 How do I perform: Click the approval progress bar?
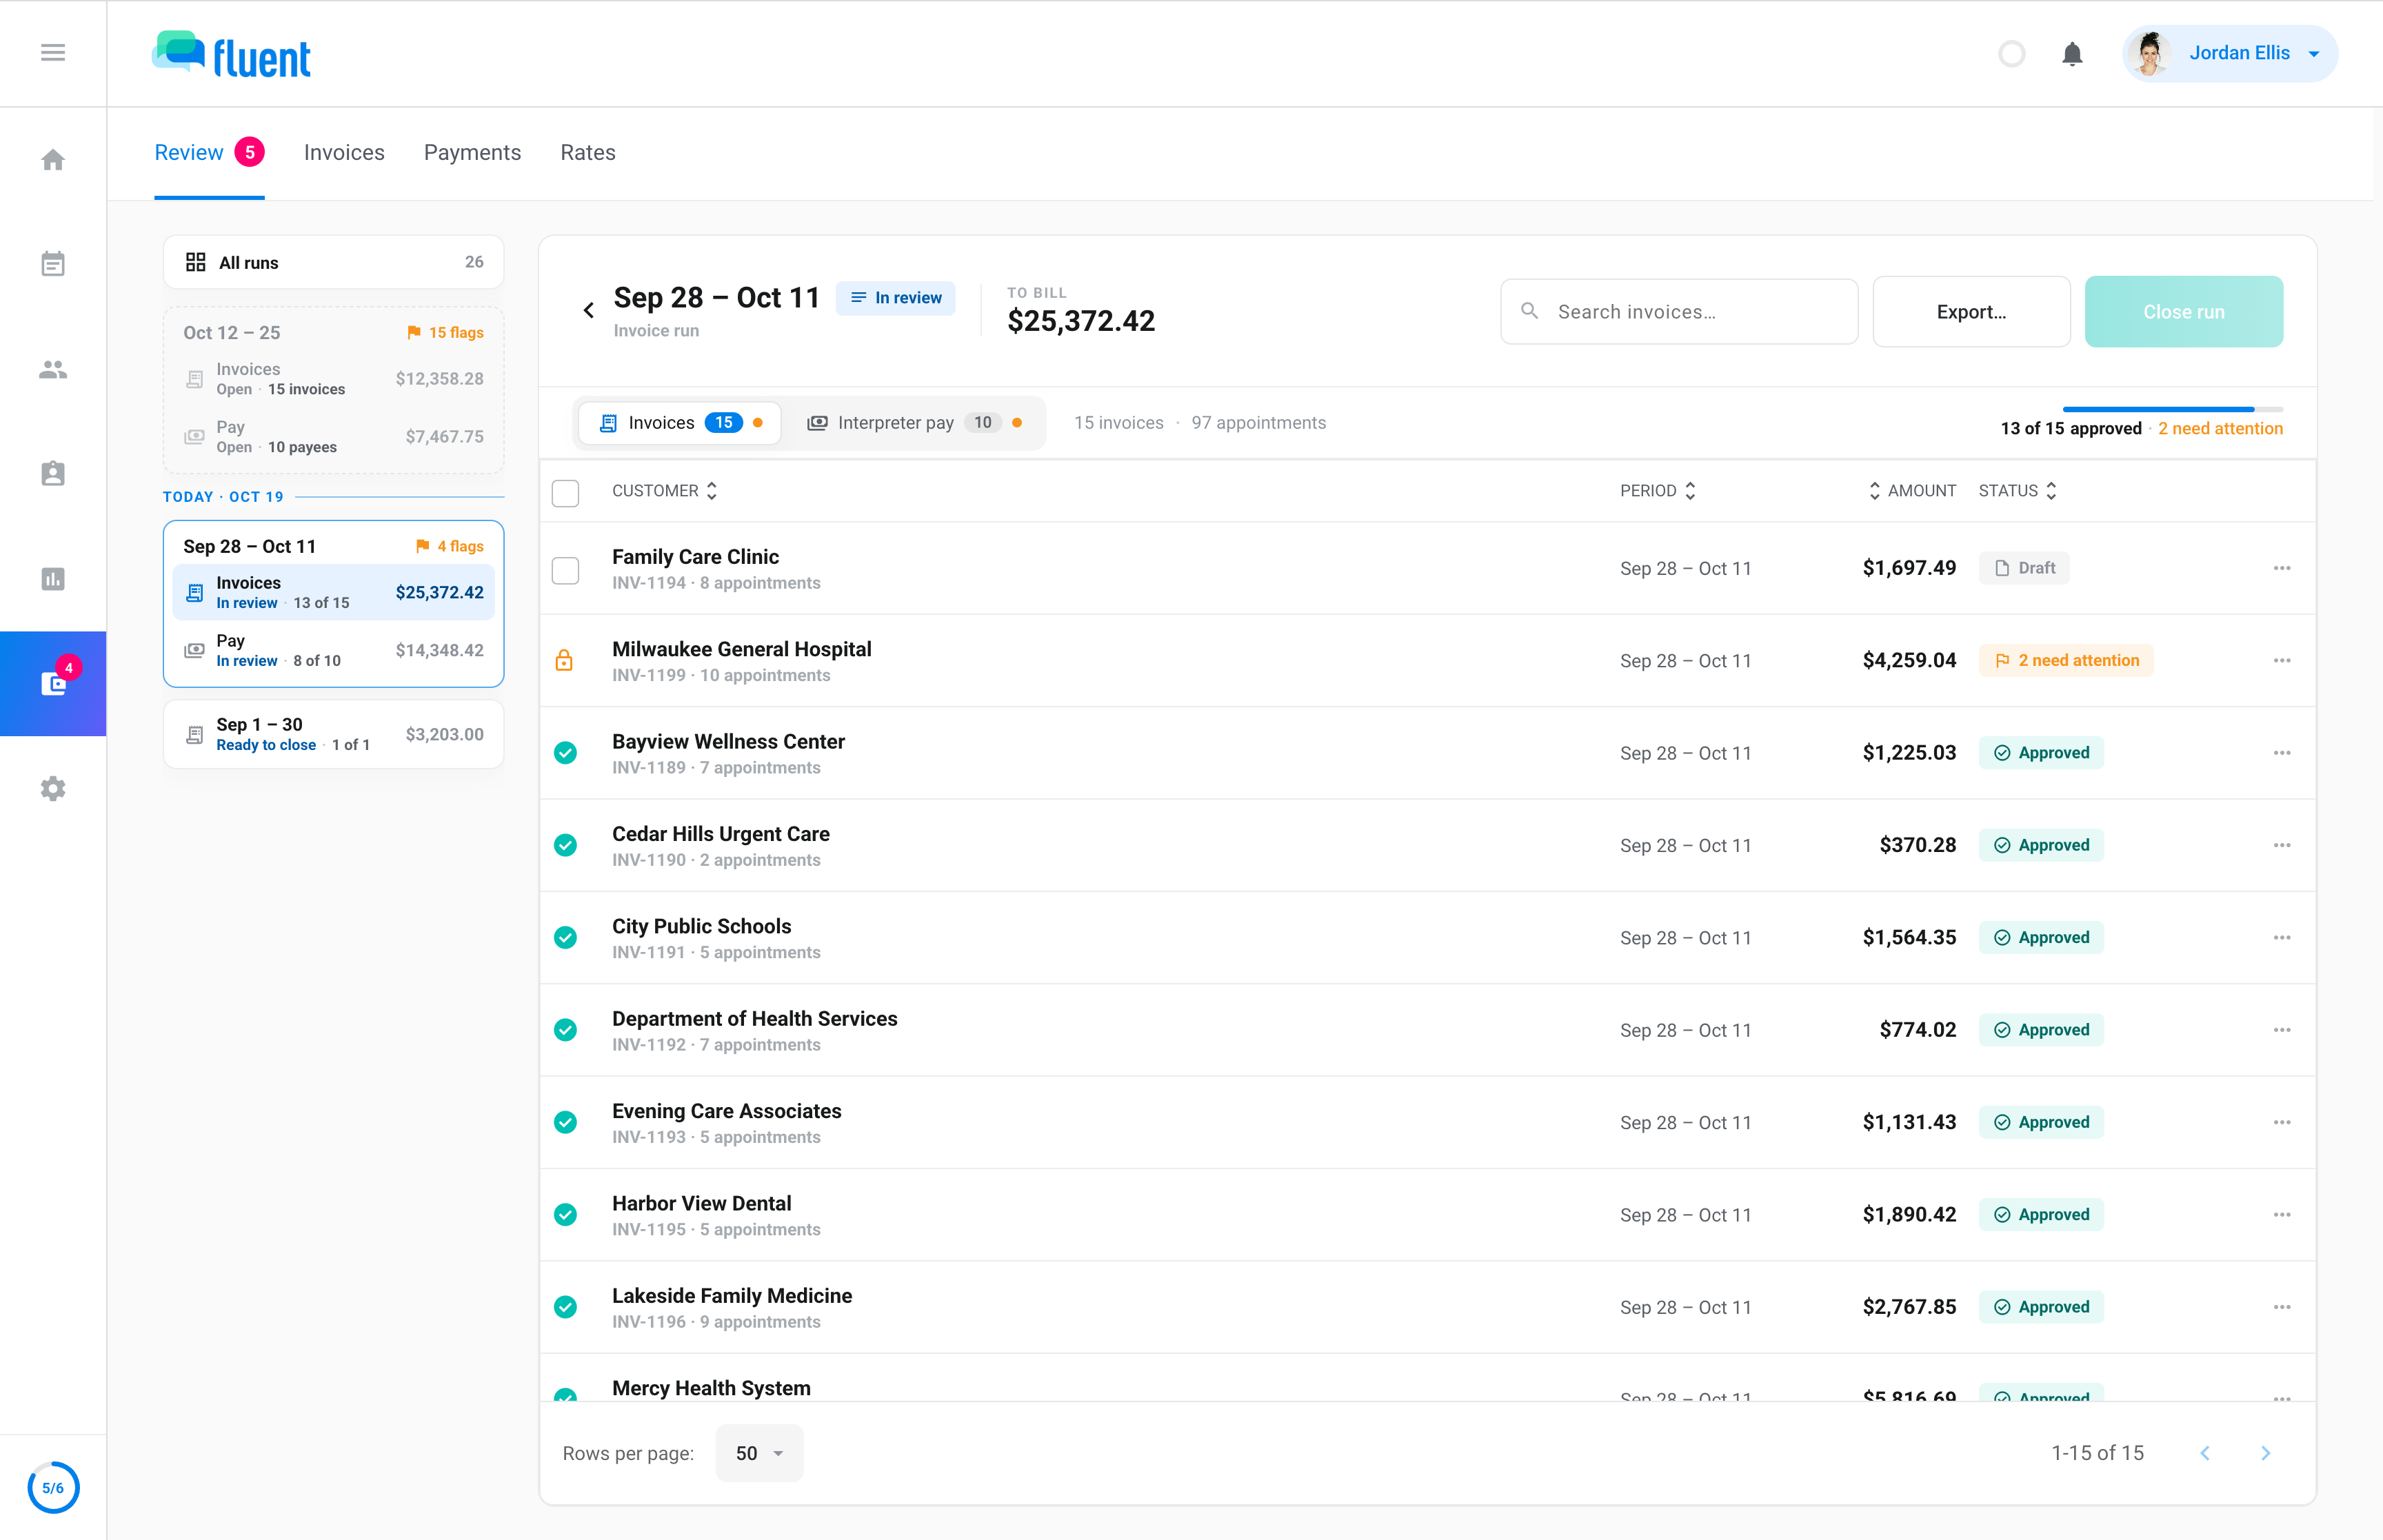2172,409
